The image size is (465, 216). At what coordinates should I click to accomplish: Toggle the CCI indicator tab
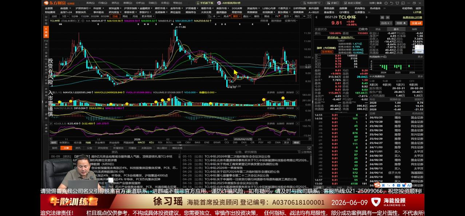[227, 143]
